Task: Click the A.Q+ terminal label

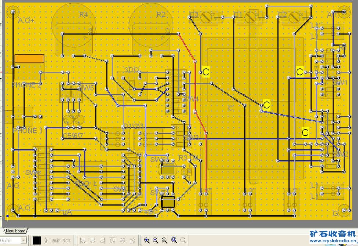Action: coord(26,21)
